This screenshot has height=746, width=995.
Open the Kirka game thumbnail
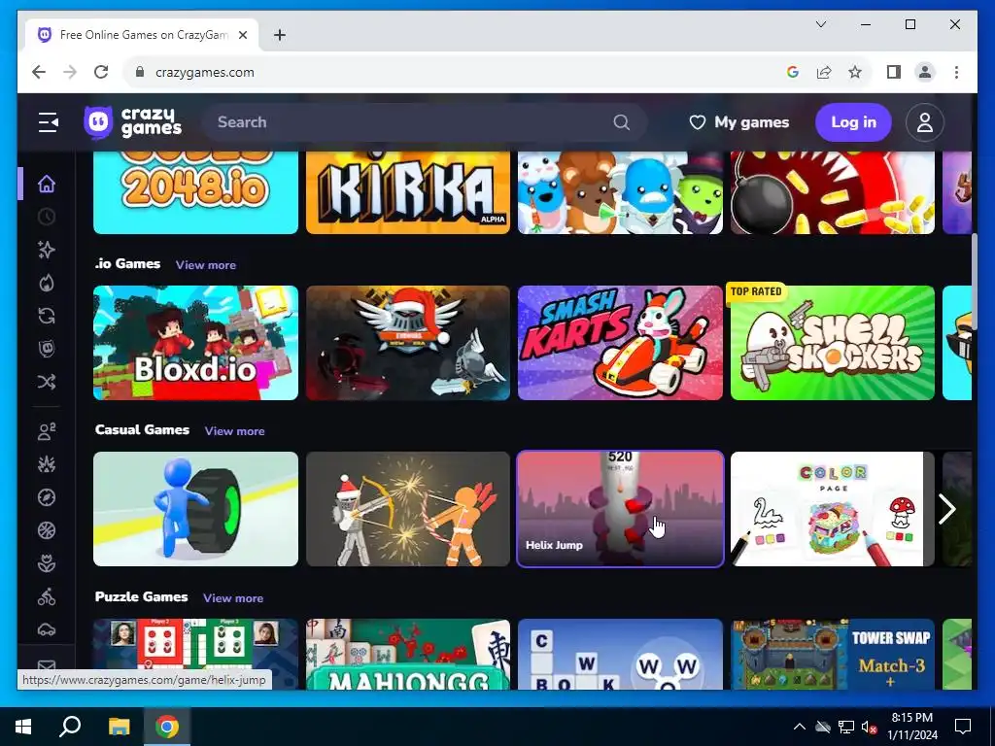tap(408, 192)
